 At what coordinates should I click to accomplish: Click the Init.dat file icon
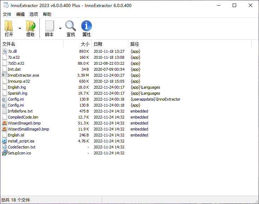[x=5, y=69]
